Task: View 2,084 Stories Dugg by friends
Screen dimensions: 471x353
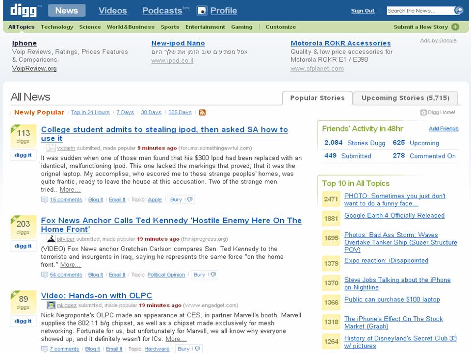Action: (x=355, y=143)
